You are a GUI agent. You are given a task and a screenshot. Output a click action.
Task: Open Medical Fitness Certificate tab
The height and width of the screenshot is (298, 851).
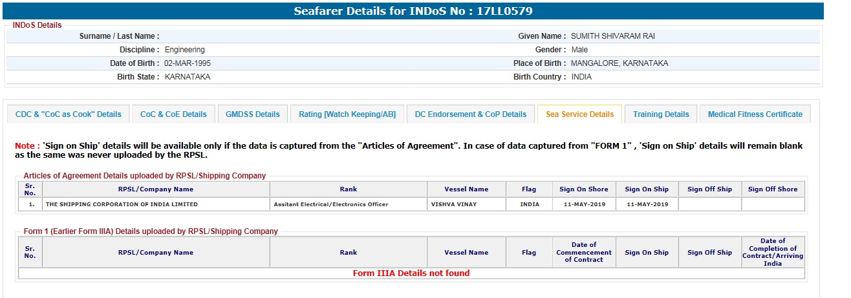point(755,114)
